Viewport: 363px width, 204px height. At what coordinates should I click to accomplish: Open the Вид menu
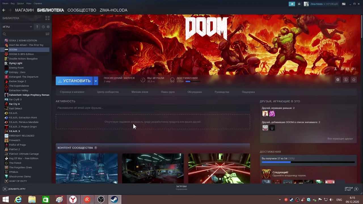[x=12, y=3]
